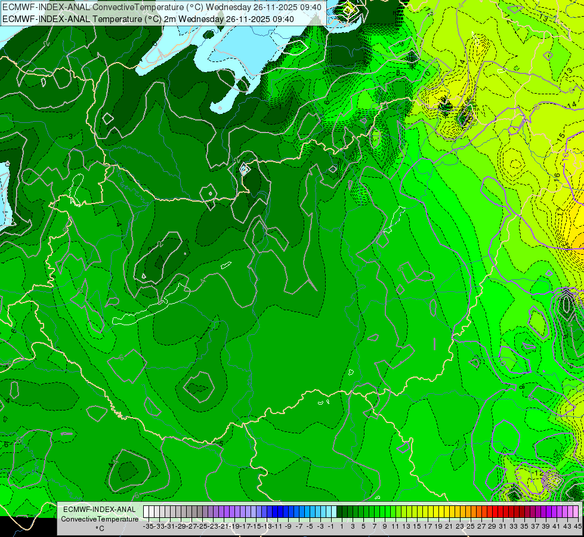
Task: Click the -35 value on the legend scale
Action: coord(148,527)
